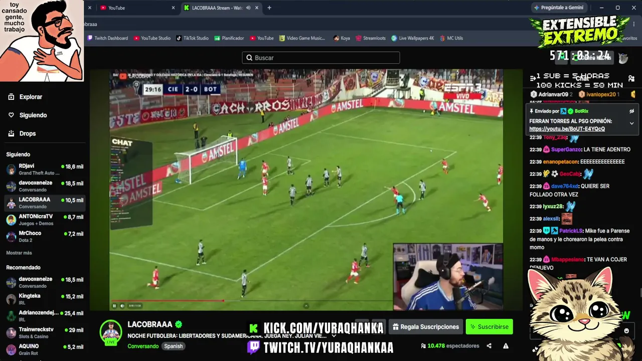Click the Spanish language tag

tap(174, 346)
